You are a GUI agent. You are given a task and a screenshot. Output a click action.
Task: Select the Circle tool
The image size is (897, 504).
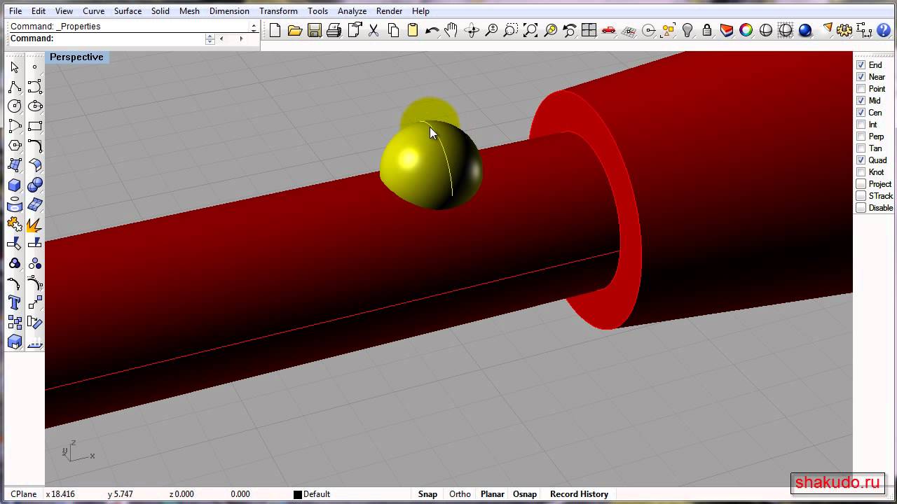coord(15,106)
